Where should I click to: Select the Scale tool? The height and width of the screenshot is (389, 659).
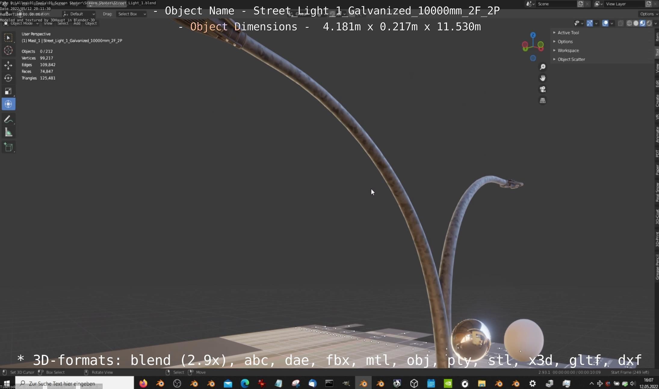click(x=8, y=91)
